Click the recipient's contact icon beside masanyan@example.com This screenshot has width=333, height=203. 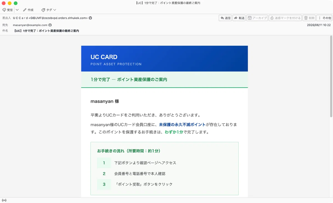[x=50, y=25]
